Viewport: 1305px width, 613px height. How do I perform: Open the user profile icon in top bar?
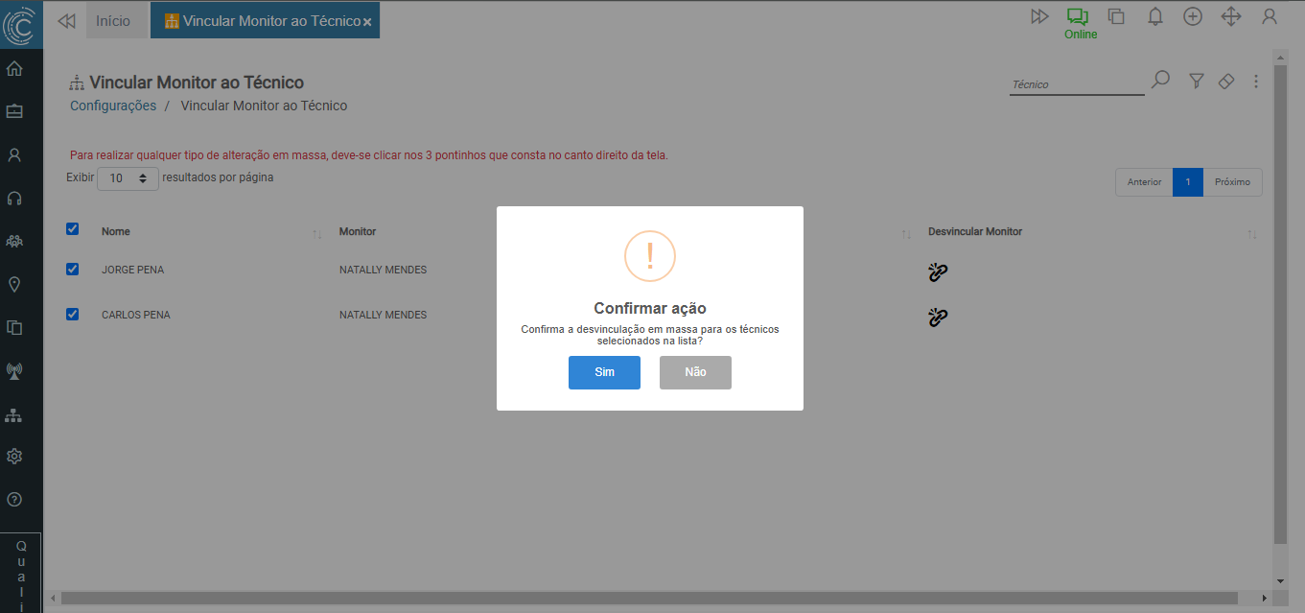(1269, 16)
